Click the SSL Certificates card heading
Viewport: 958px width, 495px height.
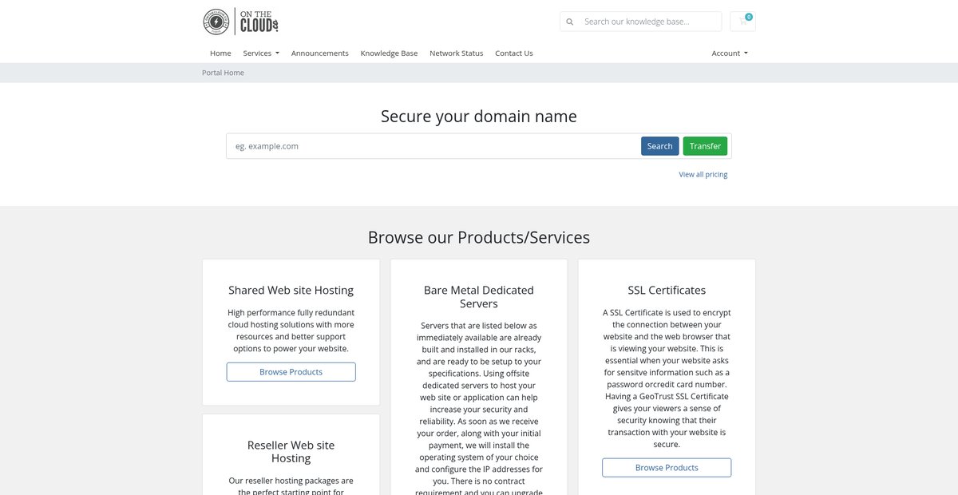tap(667, 290)
